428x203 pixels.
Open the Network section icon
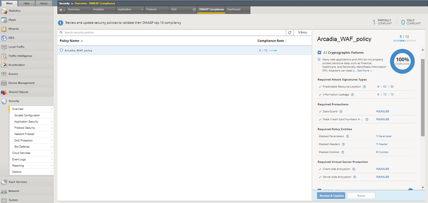(4, 191)
